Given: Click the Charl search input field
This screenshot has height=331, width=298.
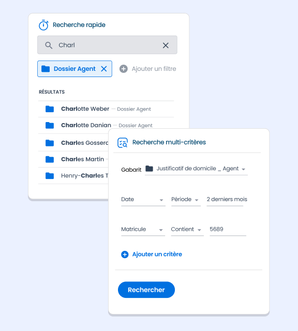Looking at the screenshot, I should 107,45.
